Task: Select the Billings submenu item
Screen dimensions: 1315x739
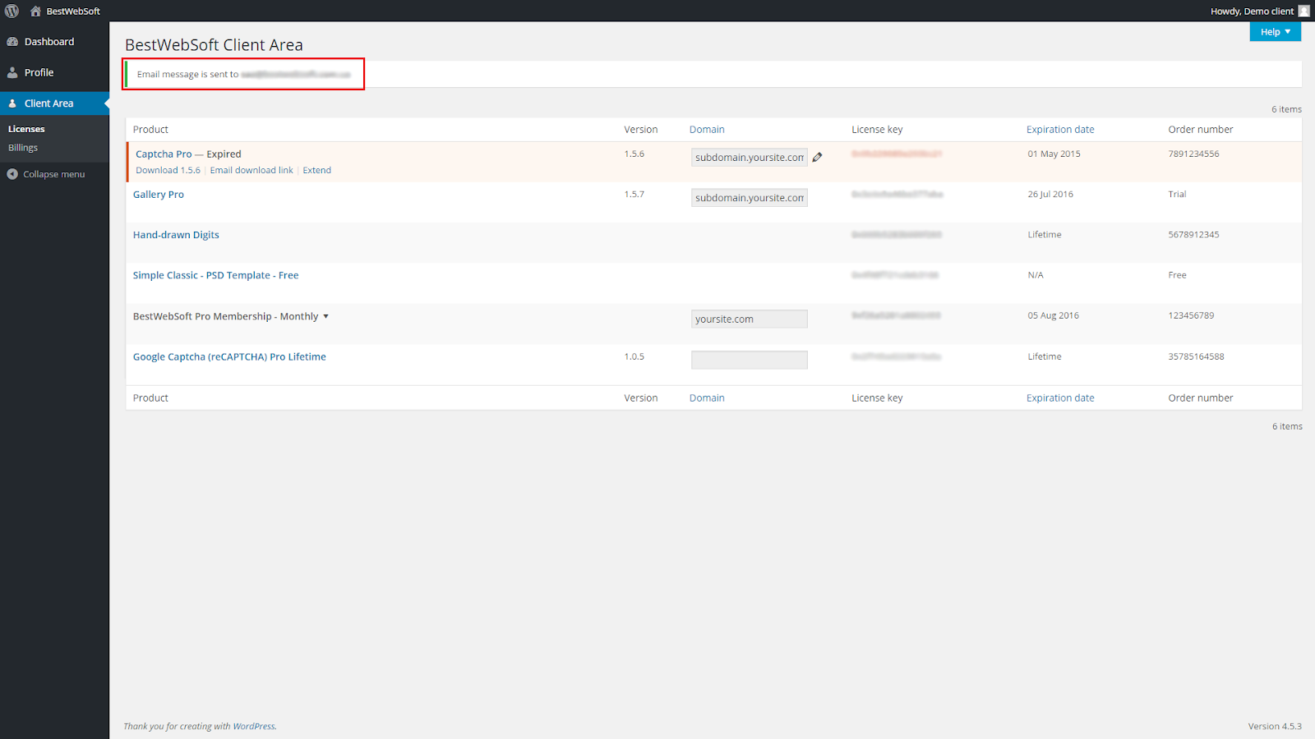Action: tap(23, 148)
